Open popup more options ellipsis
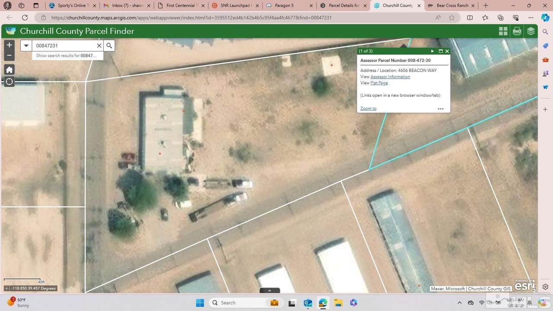The width and height of the screenshot is (553, 311). point(441,109)
